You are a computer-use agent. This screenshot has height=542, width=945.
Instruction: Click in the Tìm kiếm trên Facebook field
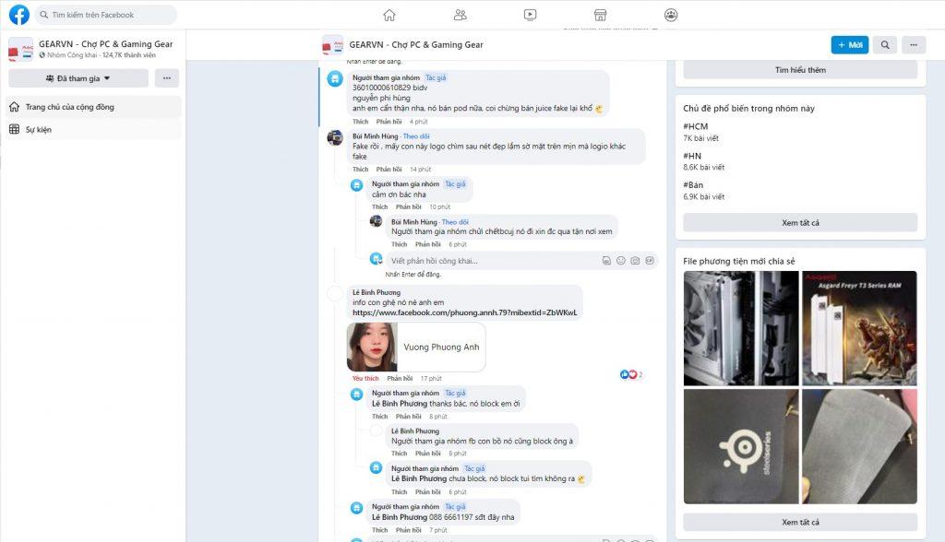pyautogui.click(x=106, y=15)
